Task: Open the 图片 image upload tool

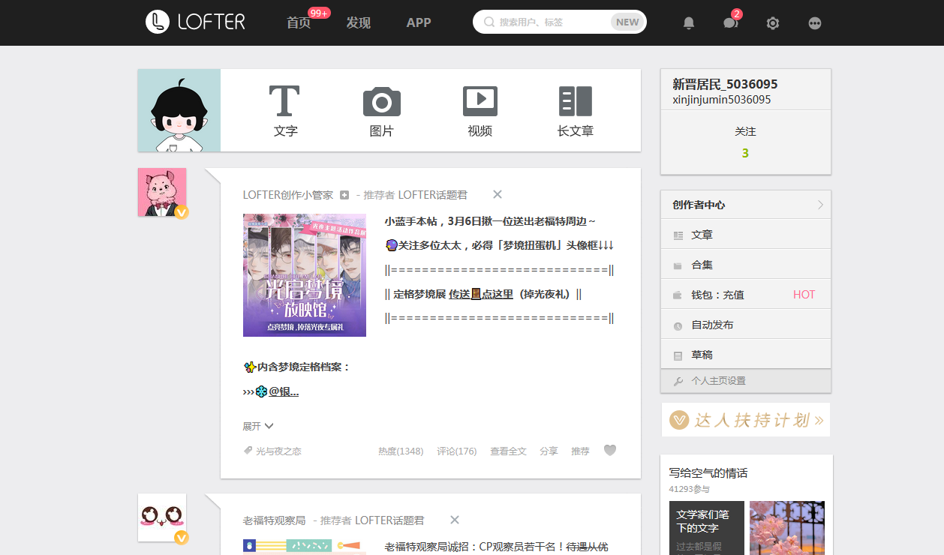Action: point(381,111)
